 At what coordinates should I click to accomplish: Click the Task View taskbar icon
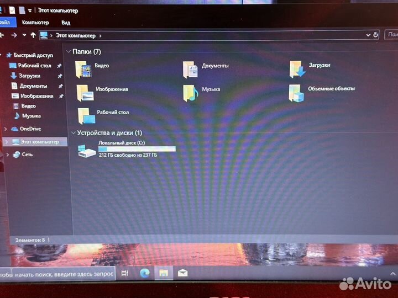pos(125,273)
